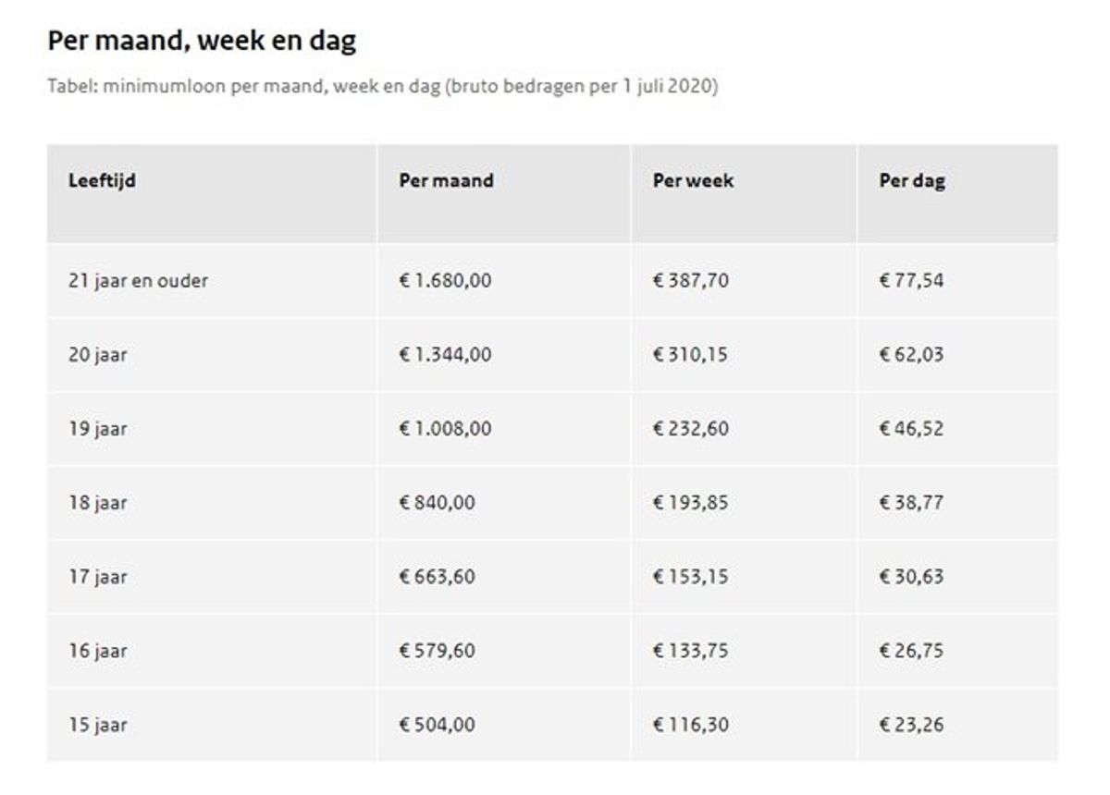Select the Leeftijd column header
This screenshot has width=1110, height=795.
tap(102, 180)
